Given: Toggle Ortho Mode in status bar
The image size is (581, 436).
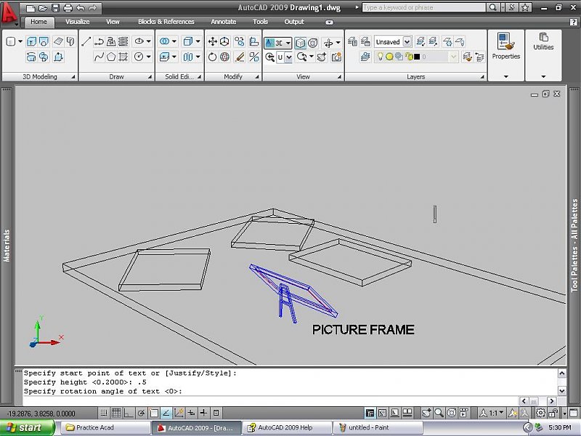Looking at the screenshot, I should tap(129, 413).
